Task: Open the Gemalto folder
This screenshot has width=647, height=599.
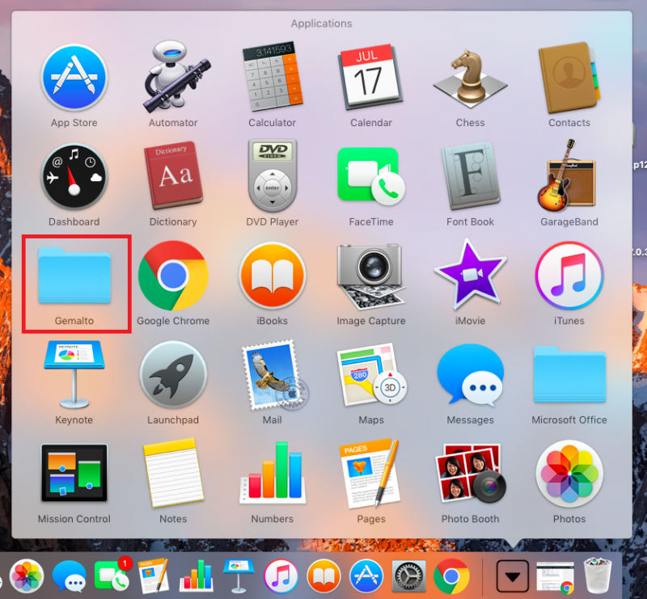Action: [x=74, y=276]
